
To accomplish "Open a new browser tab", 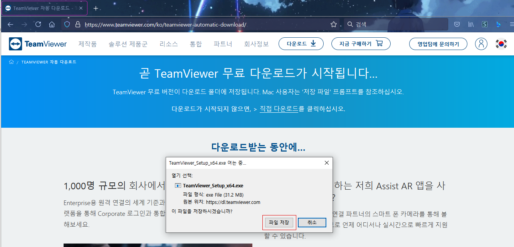I will 96,8.
